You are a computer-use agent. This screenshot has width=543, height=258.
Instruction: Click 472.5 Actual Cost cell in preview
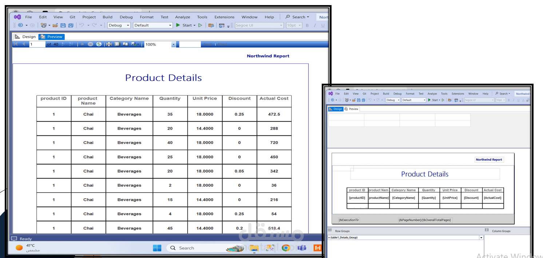point(274,114)
